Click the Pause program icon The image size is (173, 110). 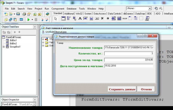tap(36, 20)
